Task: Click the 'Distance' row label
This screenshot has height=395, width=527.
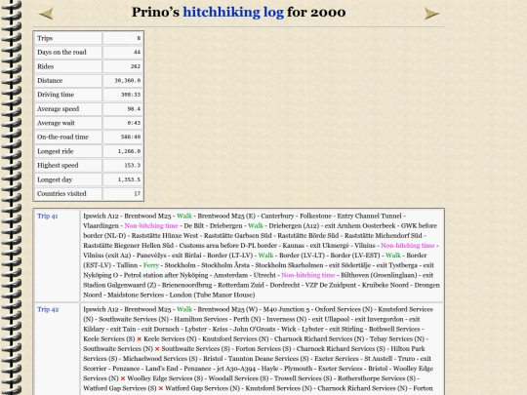Action: (50, 81)
